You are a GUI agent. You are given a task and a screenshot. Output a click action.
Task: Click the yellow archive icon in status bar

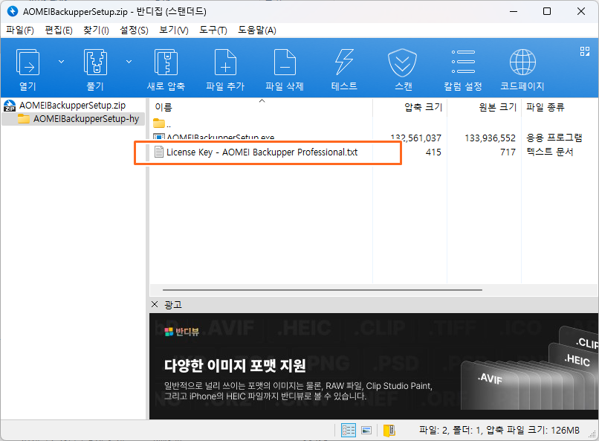pos(389,431)
